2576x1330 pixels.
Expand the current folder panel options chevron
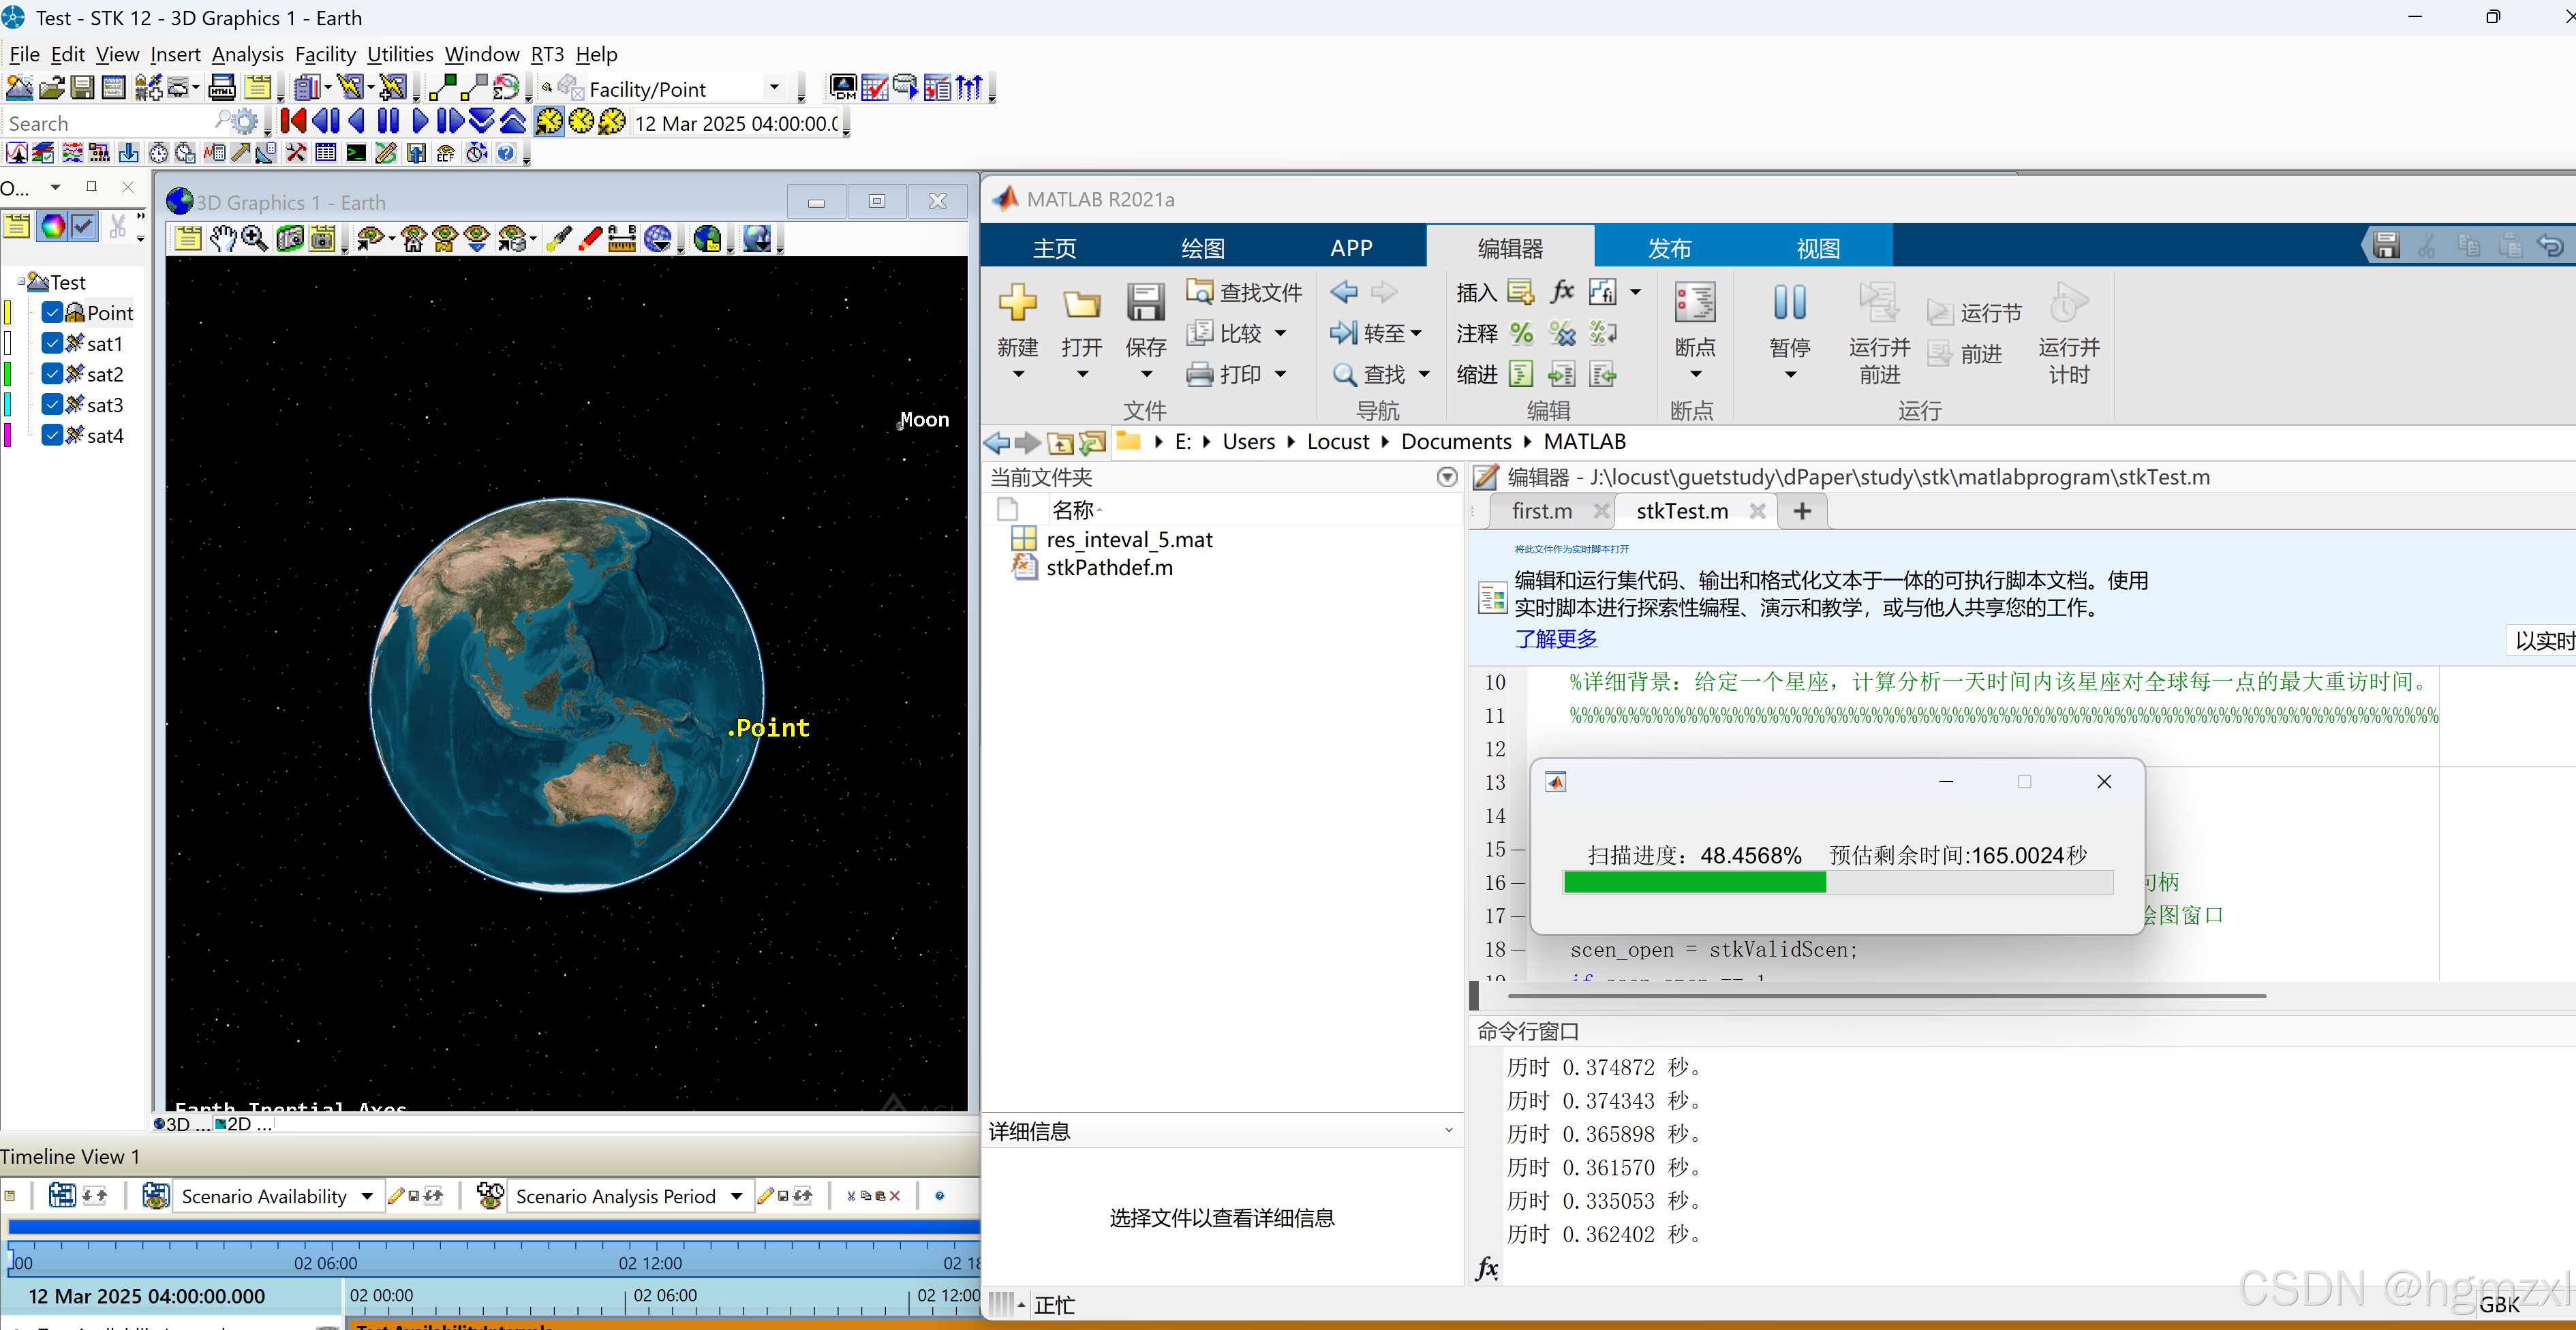coord(1446,477)
